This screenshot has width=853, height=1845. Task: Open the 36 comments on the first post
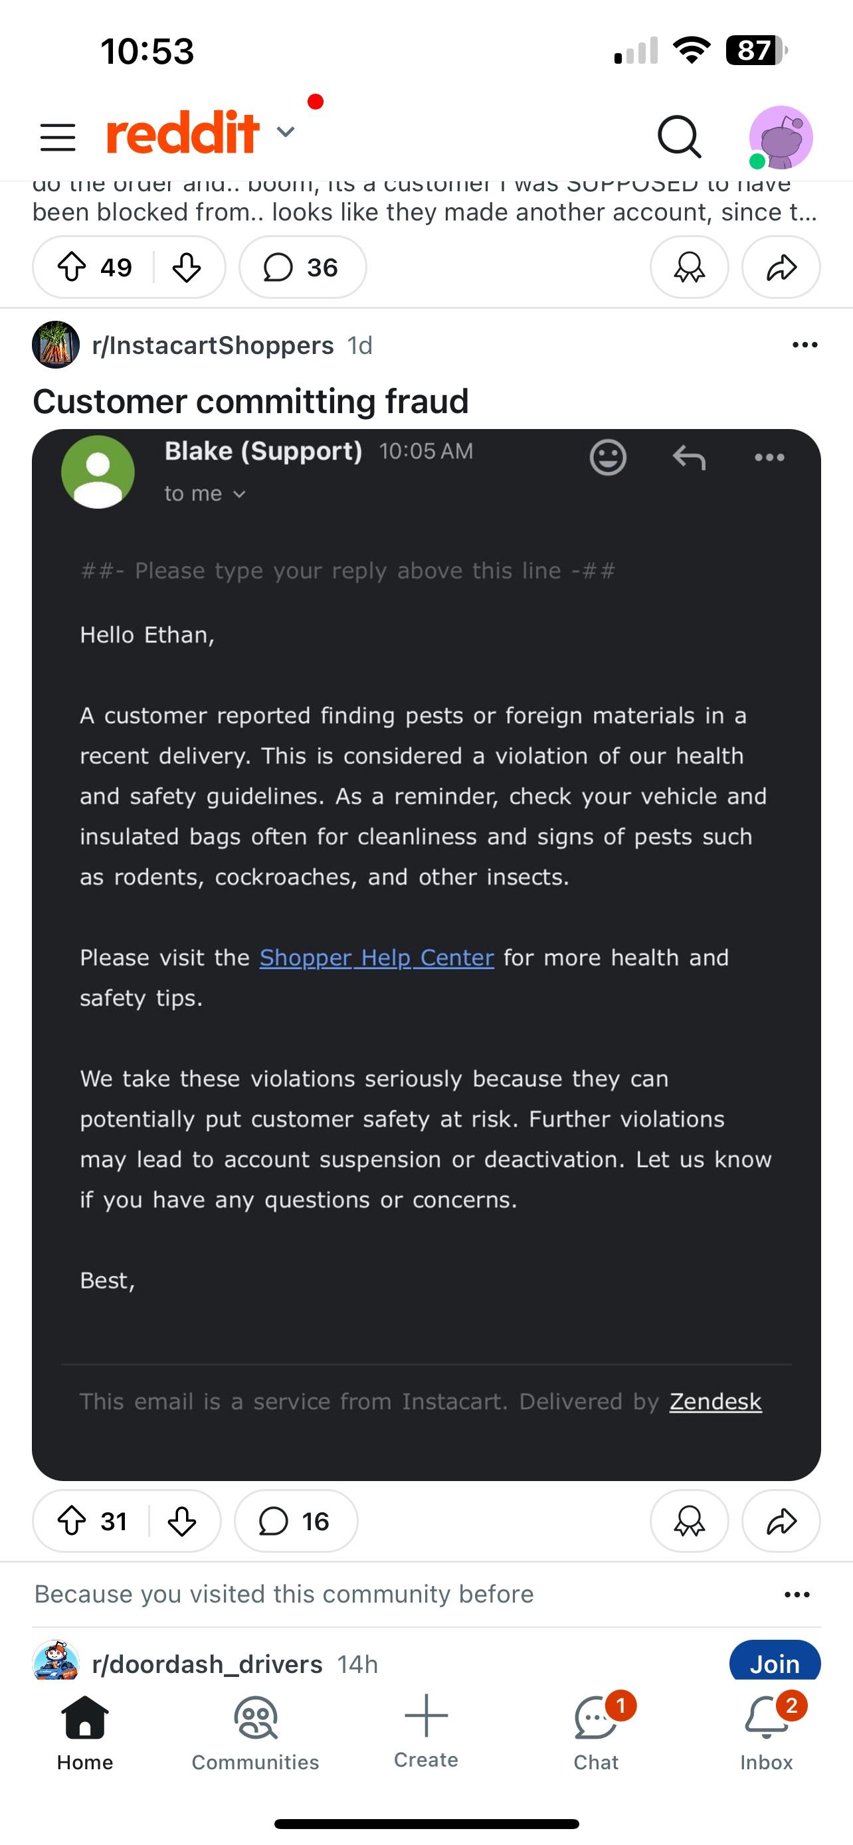coord(302,267)
